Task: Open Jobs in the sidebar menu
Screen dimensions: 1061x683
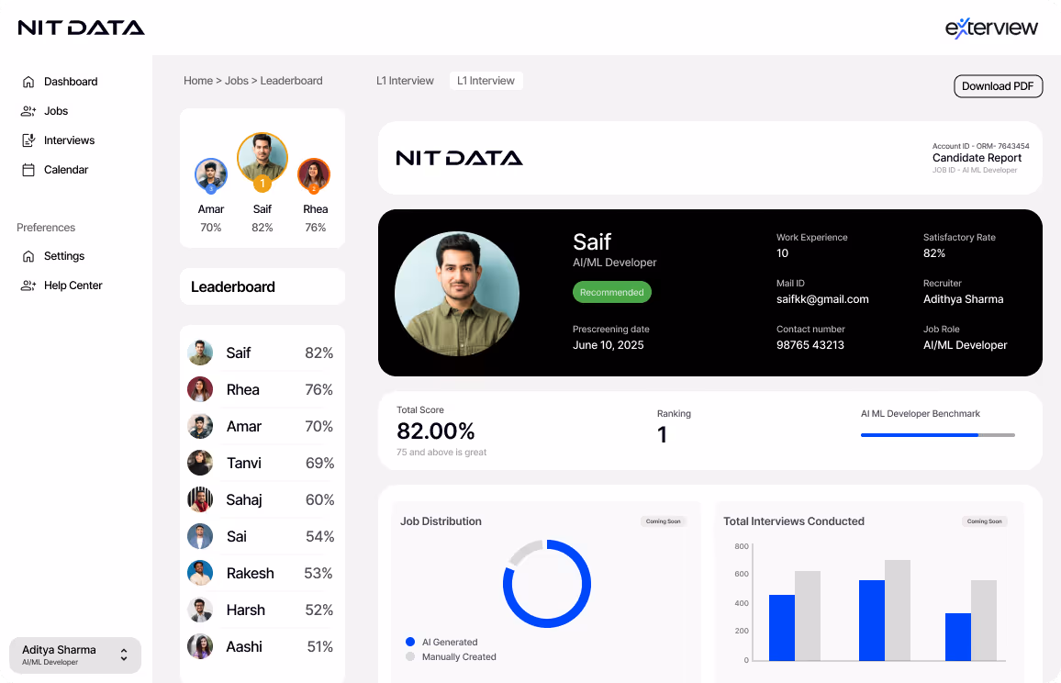Action: 56,111
